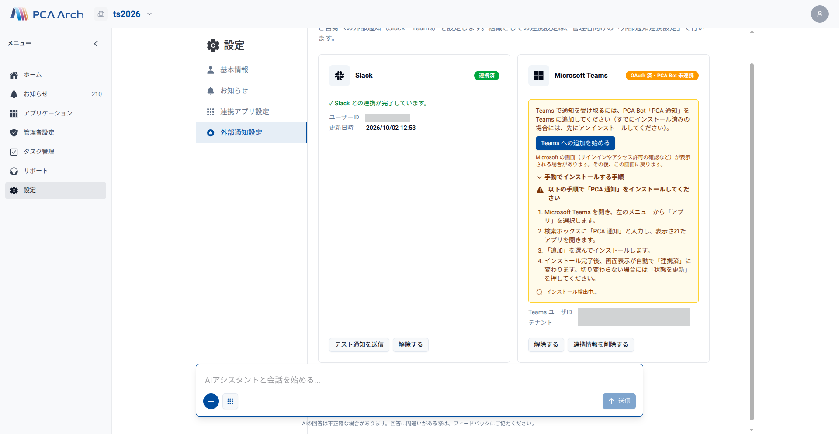Screen dimensions: 839x434
Task: Click the Microsoft Teams logo icon
Action: 539,76
